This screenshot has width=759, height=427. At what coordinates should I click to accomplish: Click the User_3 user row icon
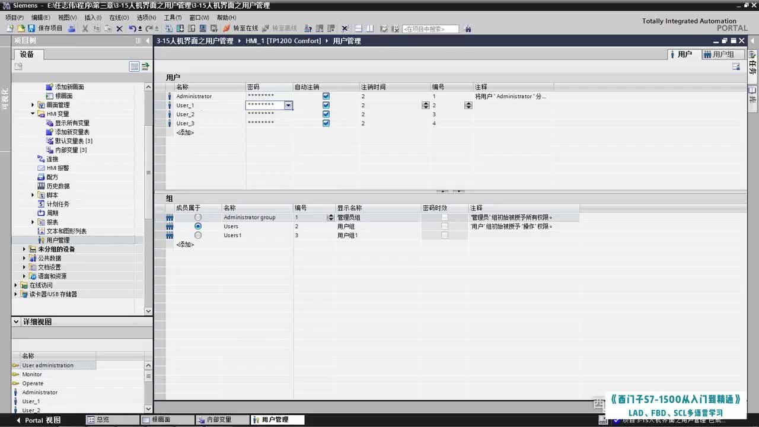coord(170,123)
